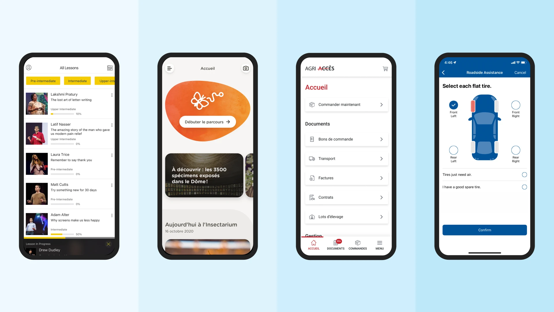554x312 pixels.
Task: Tap the ACCUEIL home icon
Action: [x=314, y=243]
